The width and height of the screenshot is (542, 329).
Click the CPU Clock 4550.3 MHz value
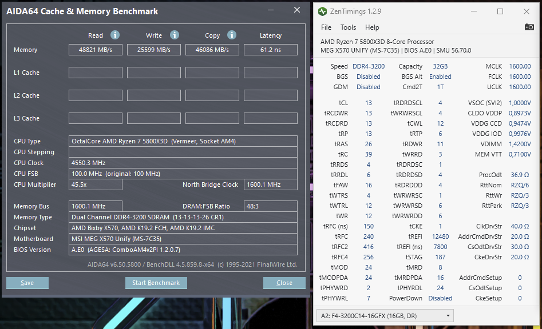(183, 163)
